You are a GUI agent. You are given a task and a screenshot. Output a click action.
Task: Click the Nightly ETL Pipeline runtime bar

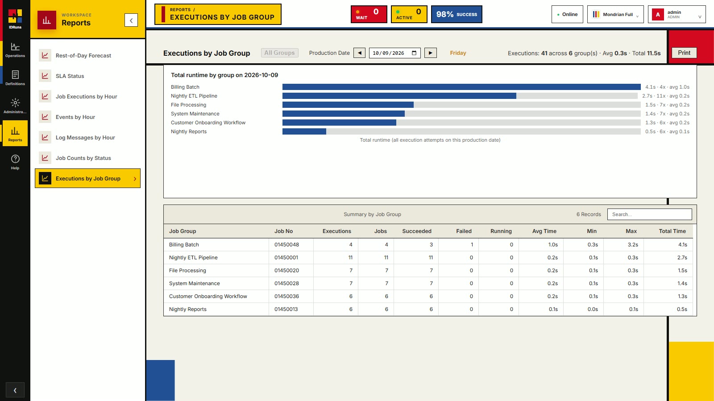tap(399, 96)
